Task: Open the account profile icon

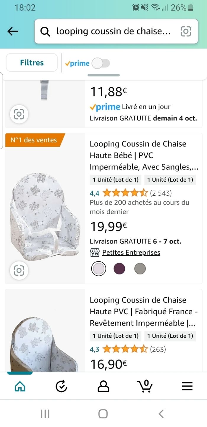Action: 103,386
